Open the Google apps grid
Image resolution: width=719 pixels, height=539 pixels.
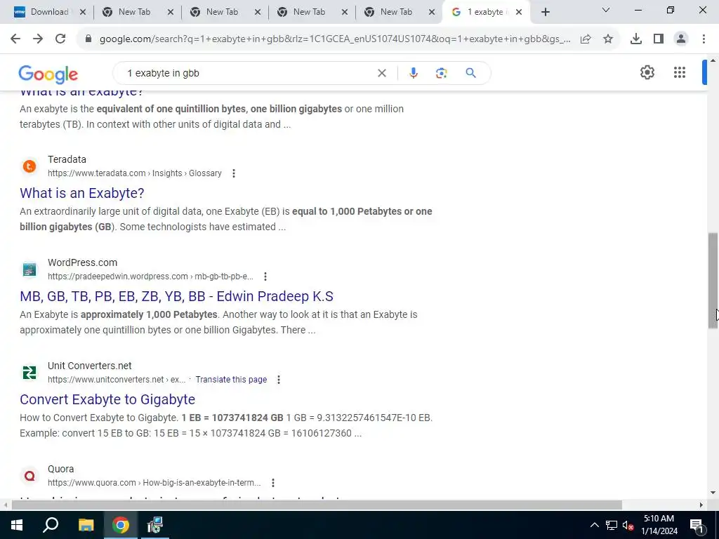[x=680, y=72]
